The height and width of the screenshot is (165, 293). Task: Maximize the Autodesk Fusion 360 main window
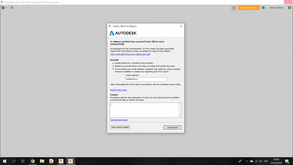point(279,2)
